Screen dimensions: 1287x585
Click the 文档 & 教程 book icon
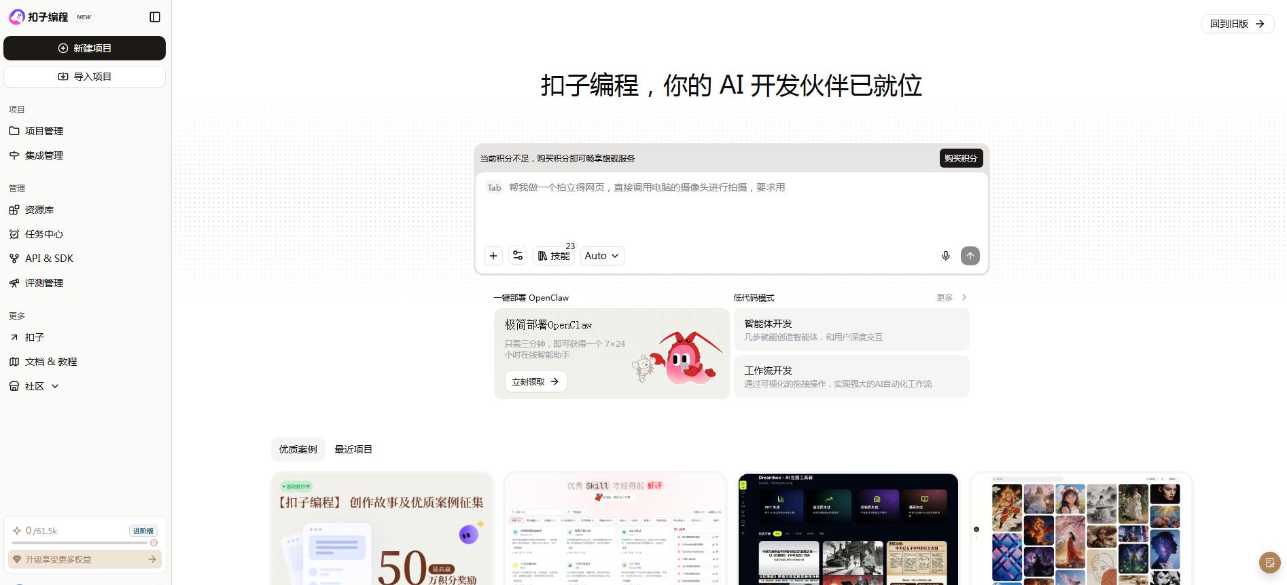[14, 362]
